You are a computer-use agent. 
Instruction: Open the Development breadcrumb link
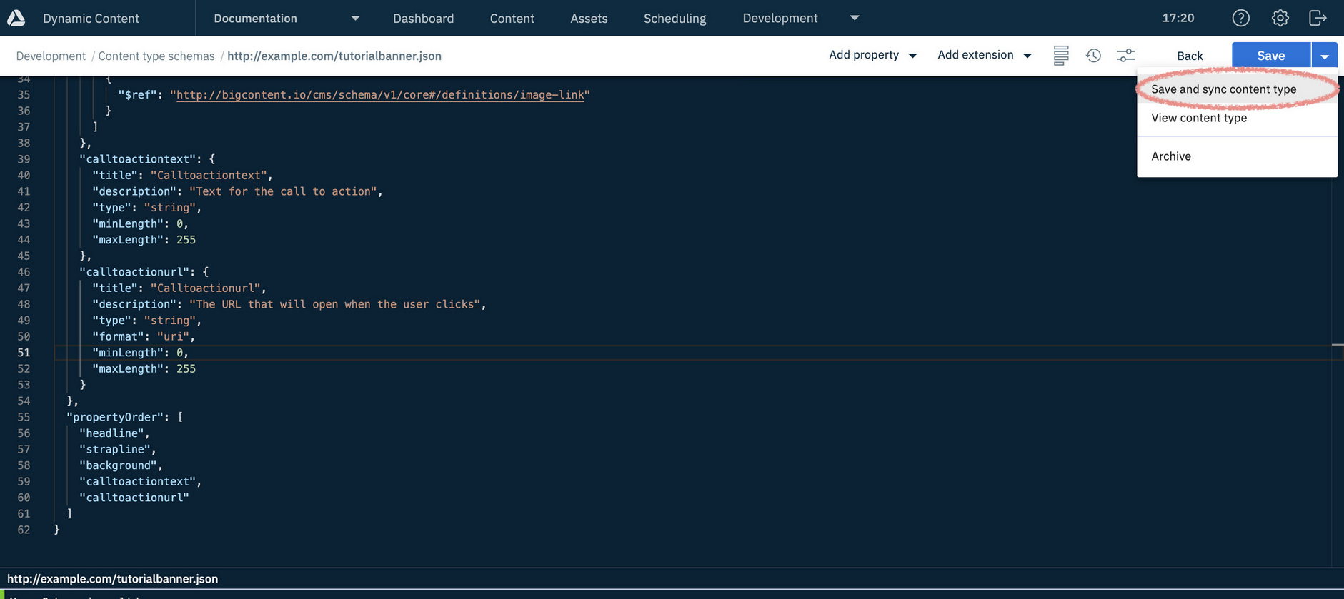pos(51,56)
